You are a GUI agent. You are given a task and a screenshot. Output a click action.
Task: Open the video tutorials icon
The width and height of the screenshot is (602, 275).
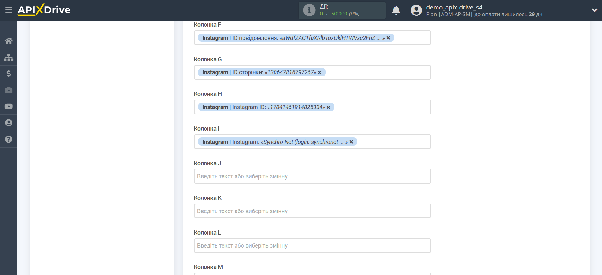[9, 107]
